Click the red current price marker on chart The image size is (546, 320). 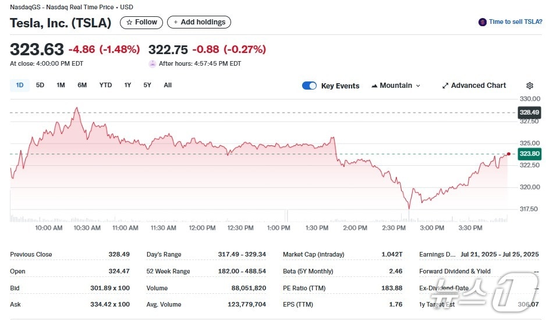(509, 154)
